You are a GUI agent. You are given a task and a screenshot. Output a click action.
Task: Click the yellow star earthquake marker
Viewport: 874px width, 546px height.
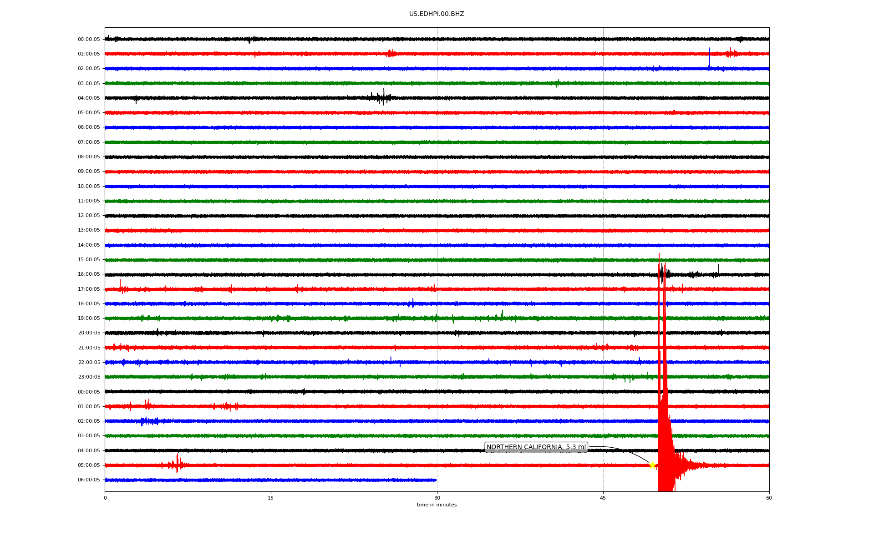[652, 465]
